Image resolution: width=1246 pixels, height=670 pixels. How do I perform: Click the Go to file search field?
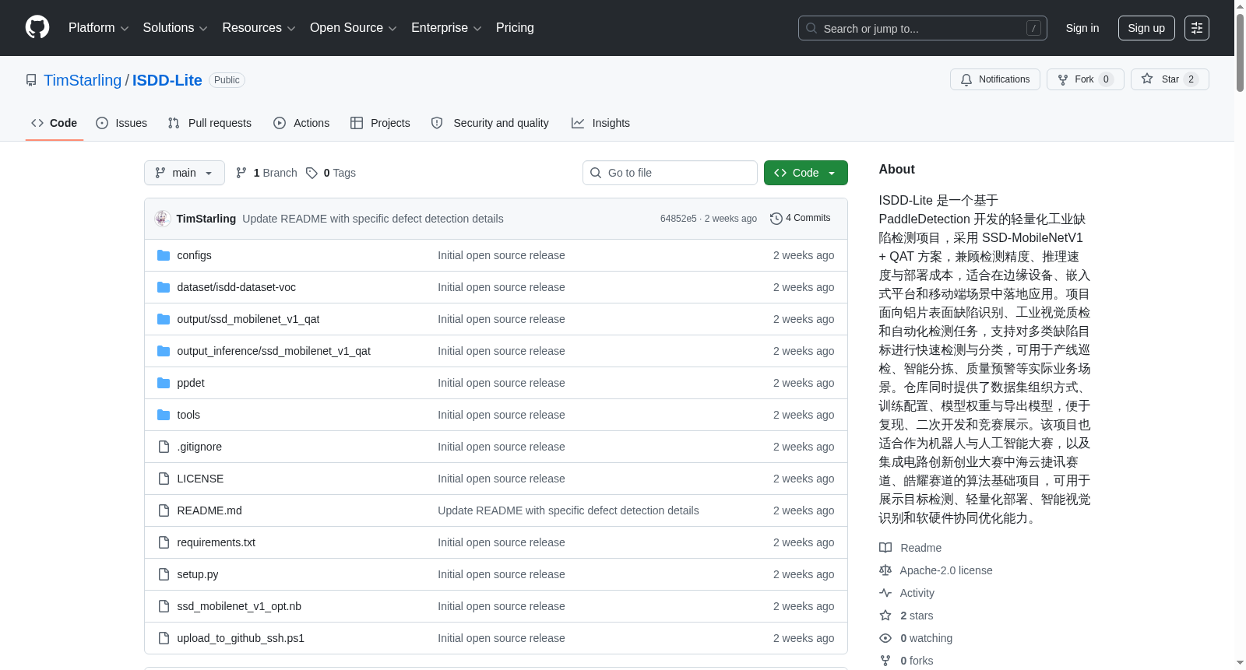coord(670,173)
